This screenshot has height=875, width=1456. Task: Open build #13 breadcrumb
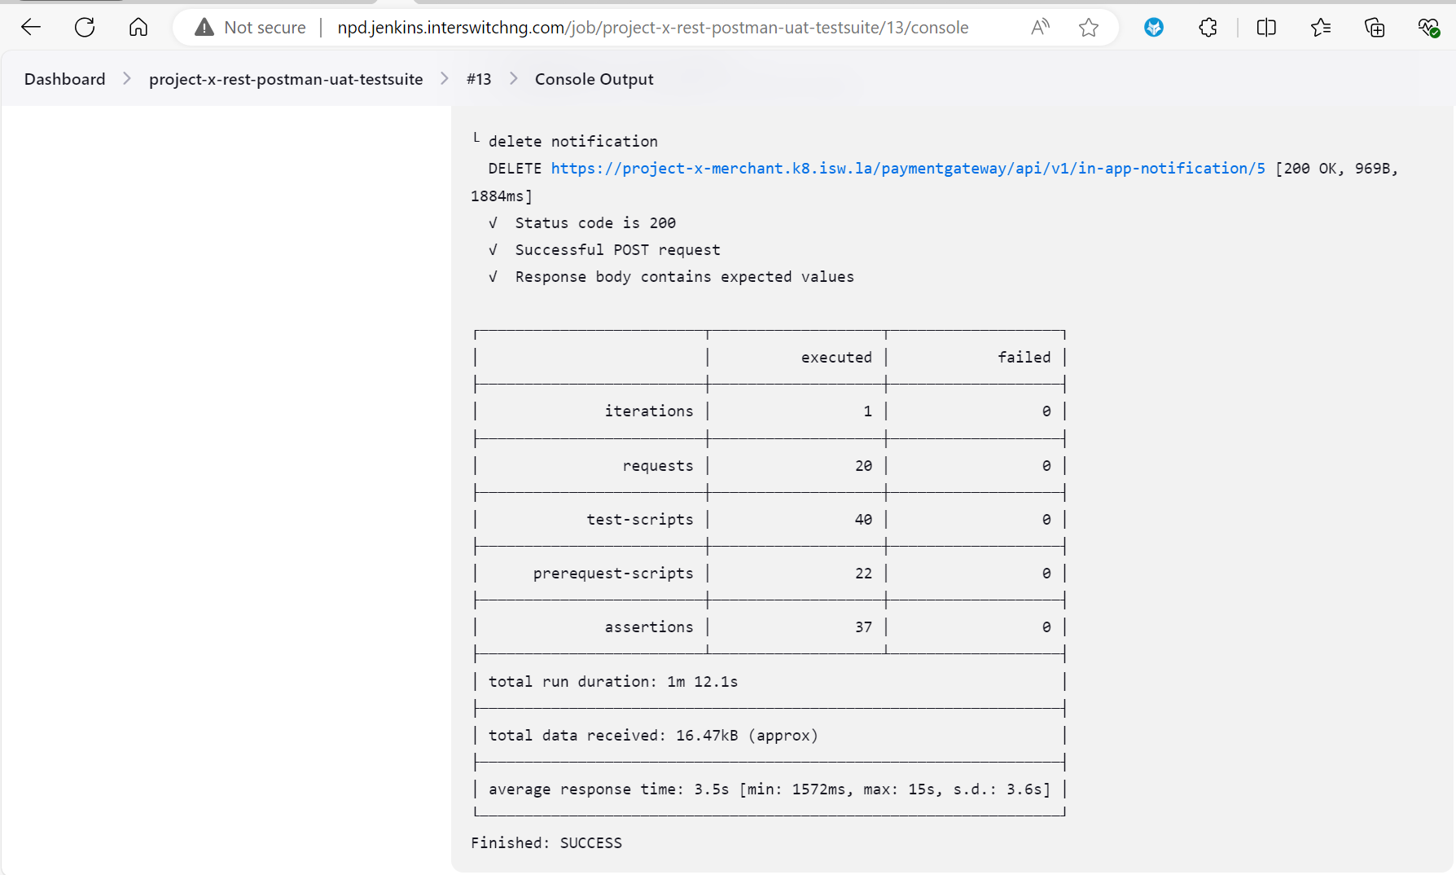(479, 79)
